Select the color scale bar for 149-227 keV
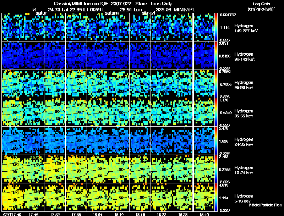The height and width of the screenshot is (216, 284). [x=216, y=27]
